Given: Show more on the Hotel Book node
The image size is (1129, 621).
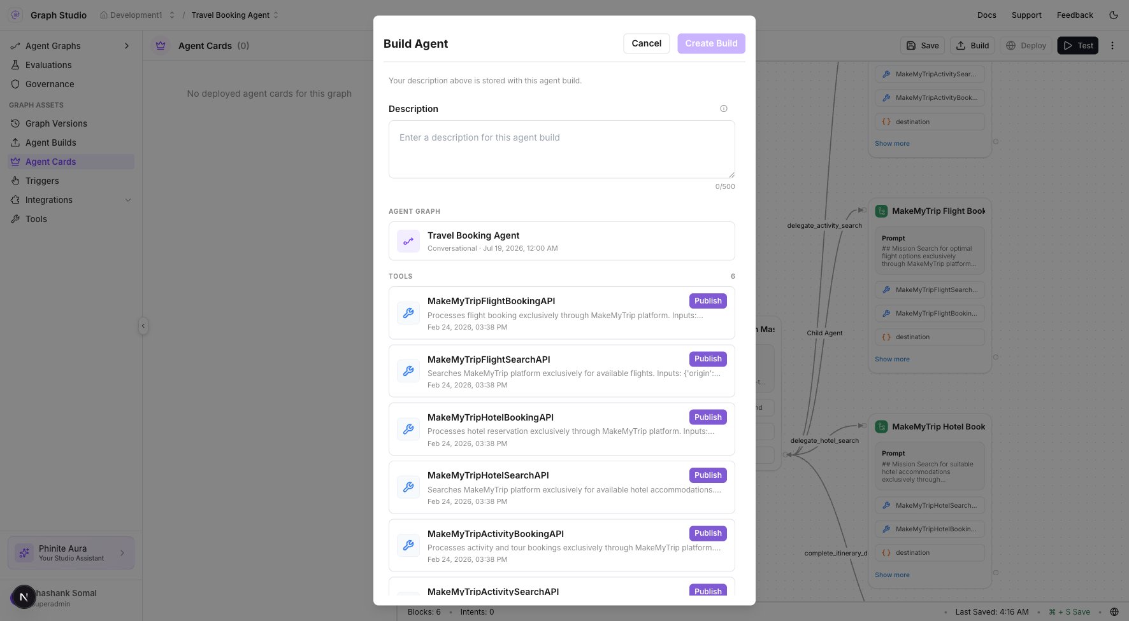Looking at the screenshot, I should (892, 575).
